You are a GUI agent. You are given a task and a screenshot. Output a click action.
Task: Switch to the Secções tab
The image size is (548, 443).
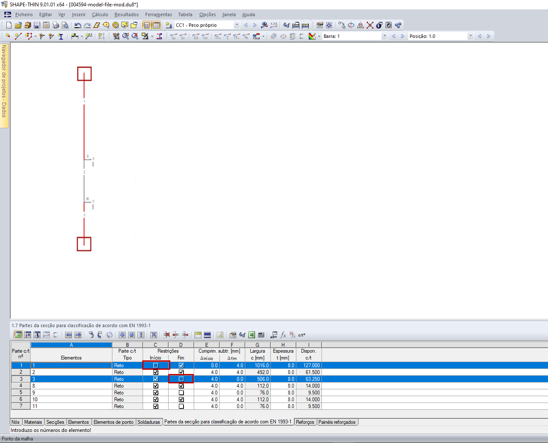click(x=55, y=422)
